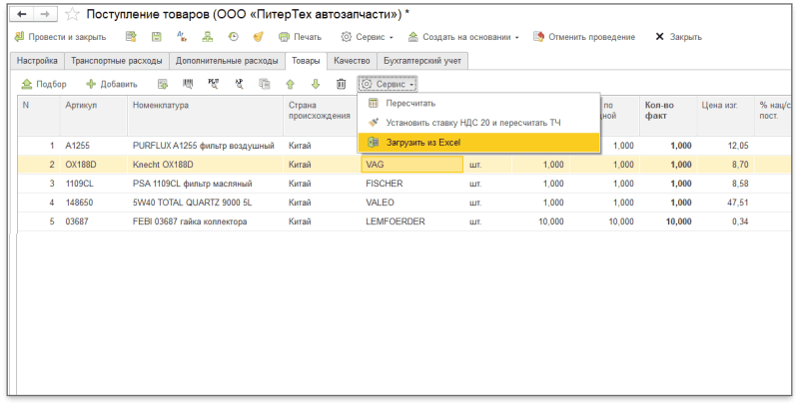Click the back navigation arrow
The width and height of the screenshot is (799, 406).
[x=24, y=15]
